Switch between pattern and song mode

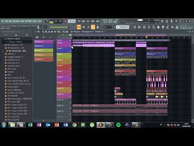click(51, 22)
